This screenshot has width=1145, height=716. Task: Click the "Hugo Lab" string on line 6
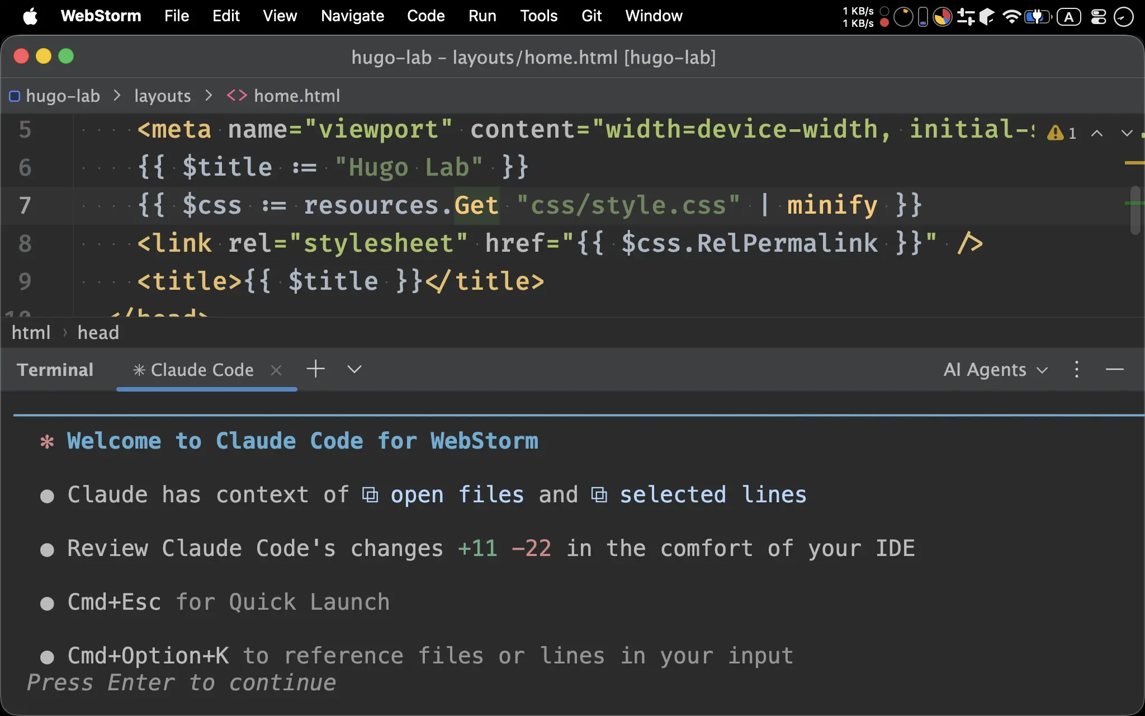pyautogui.click(x=409, y=167)
